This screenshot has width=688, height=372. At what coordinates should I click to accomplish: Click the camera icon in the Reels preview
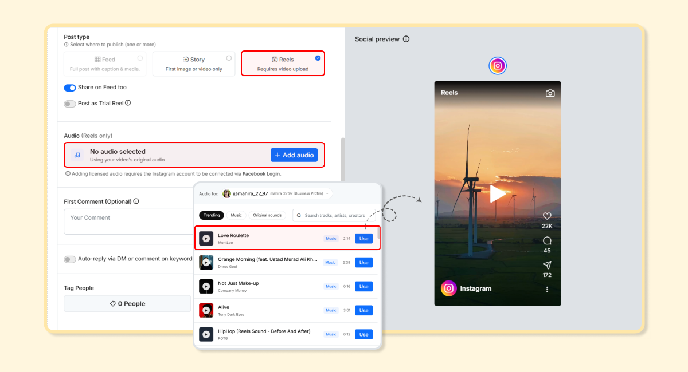coord(550,93)
